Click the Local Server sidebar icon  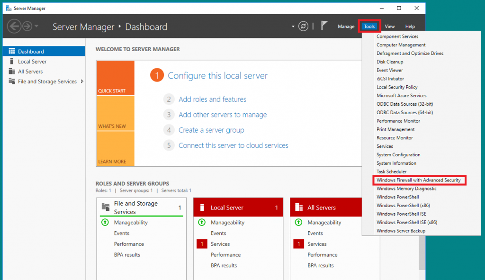[12, 61]
